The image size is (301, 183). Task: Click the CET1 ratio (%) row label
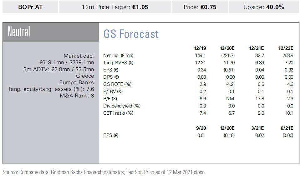(118, 113)
